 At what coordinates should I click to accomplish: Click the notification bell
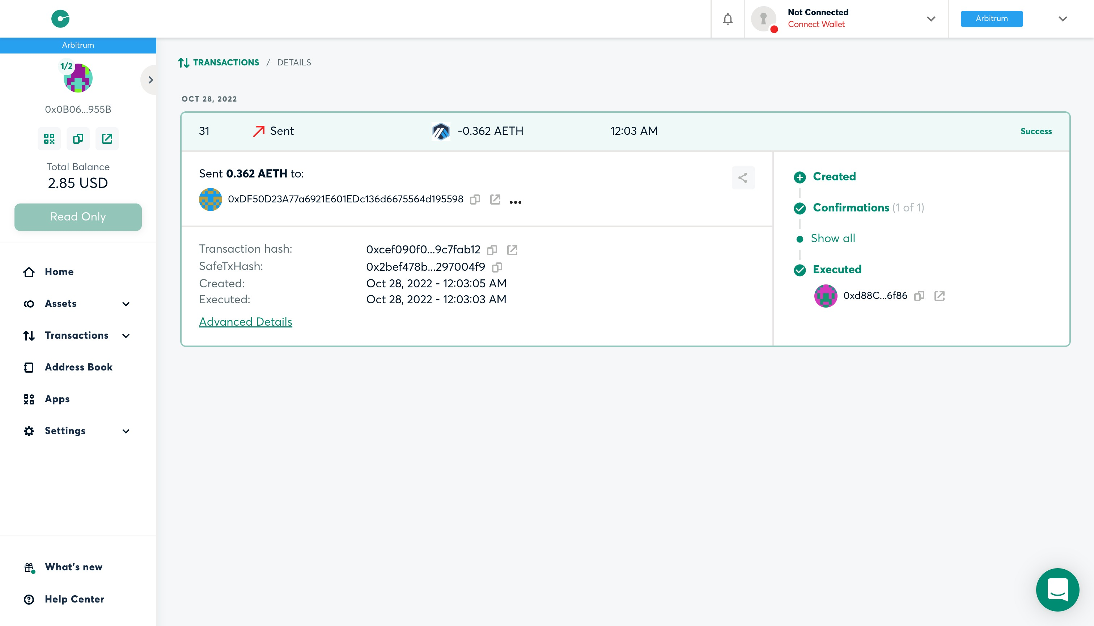coord(727,19)
